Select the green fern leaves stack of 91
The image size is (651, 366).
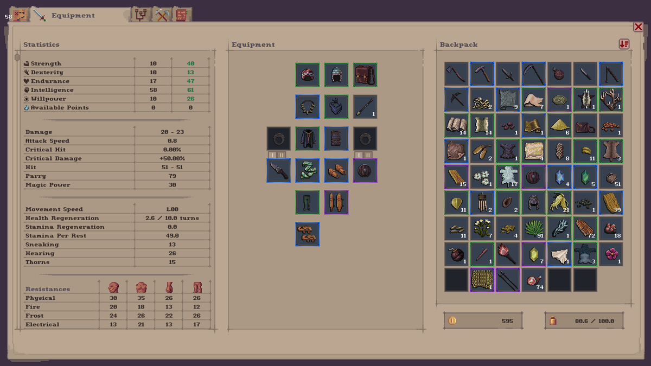pyautogui.click(x=534, y=228)
